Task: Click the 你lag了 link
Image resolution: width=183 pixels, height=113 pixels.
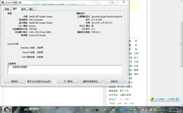Action: (x=113, y=99)
